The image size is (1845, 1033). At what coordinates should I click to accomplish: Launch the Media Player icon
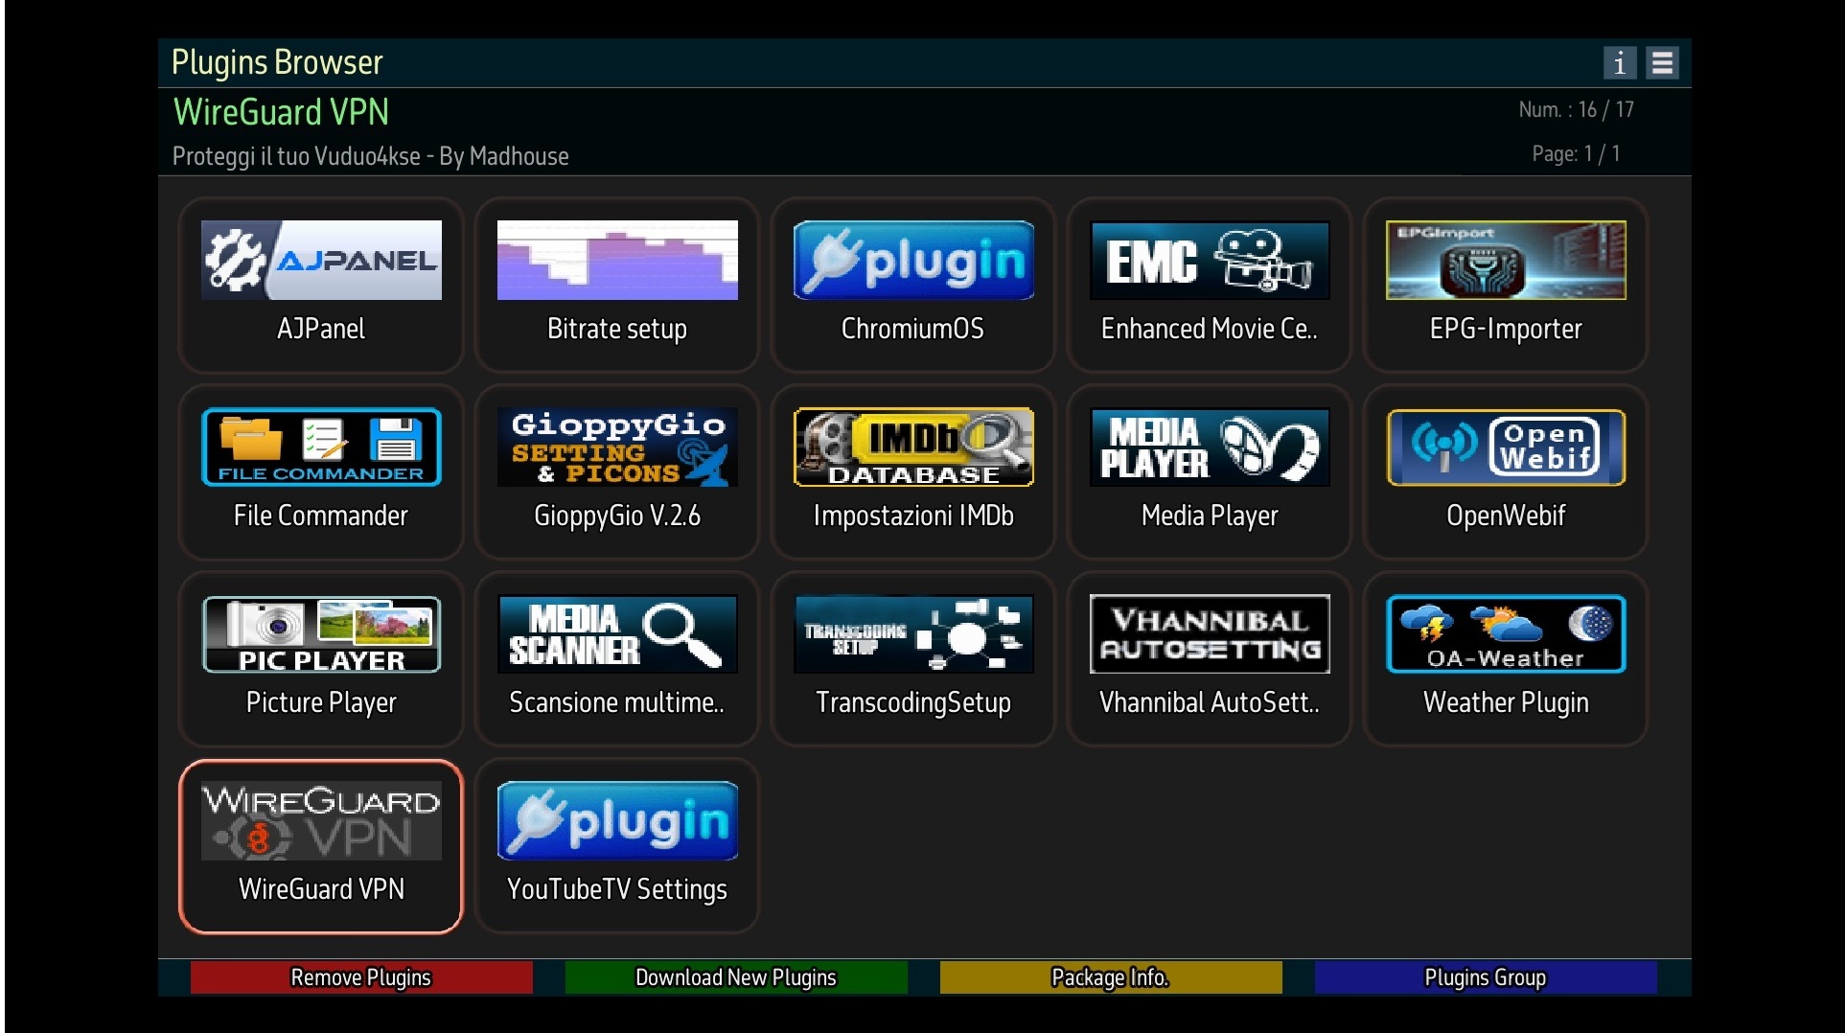point(1210,448)
